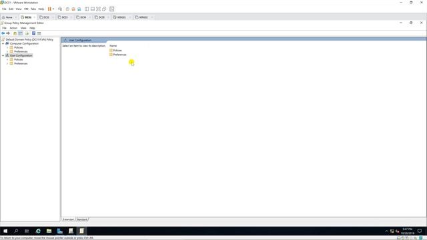
Task: Open VMware Help menu
Action: coord(41,9)
